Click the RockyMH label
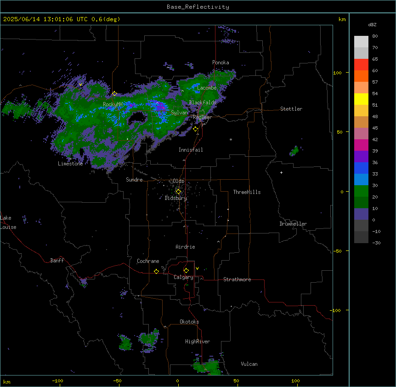The image size is (396, 387). click(x=113, y=104)
